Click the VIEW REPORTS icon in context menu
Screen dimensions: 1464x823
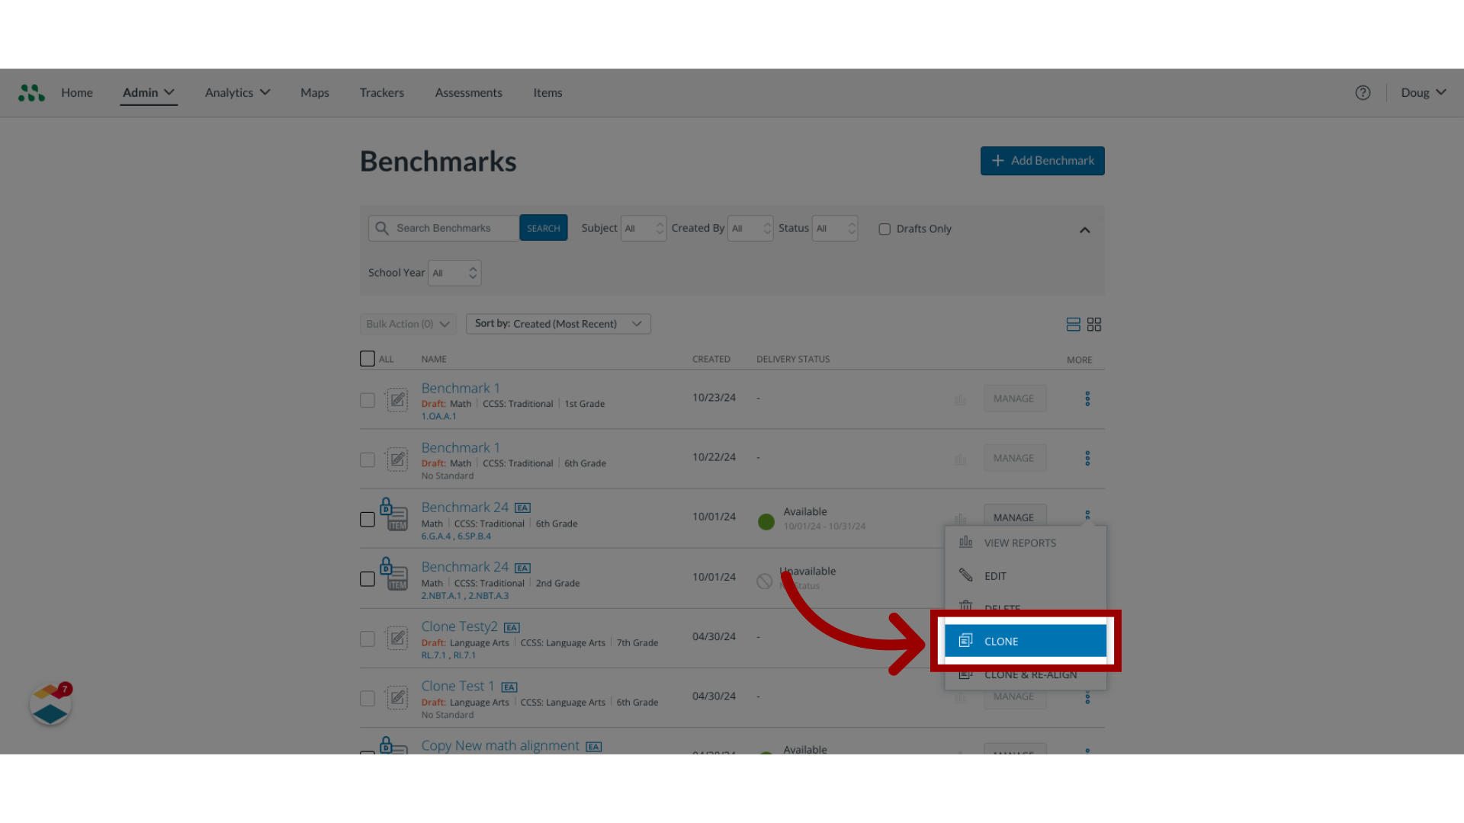tap(966, 542)
